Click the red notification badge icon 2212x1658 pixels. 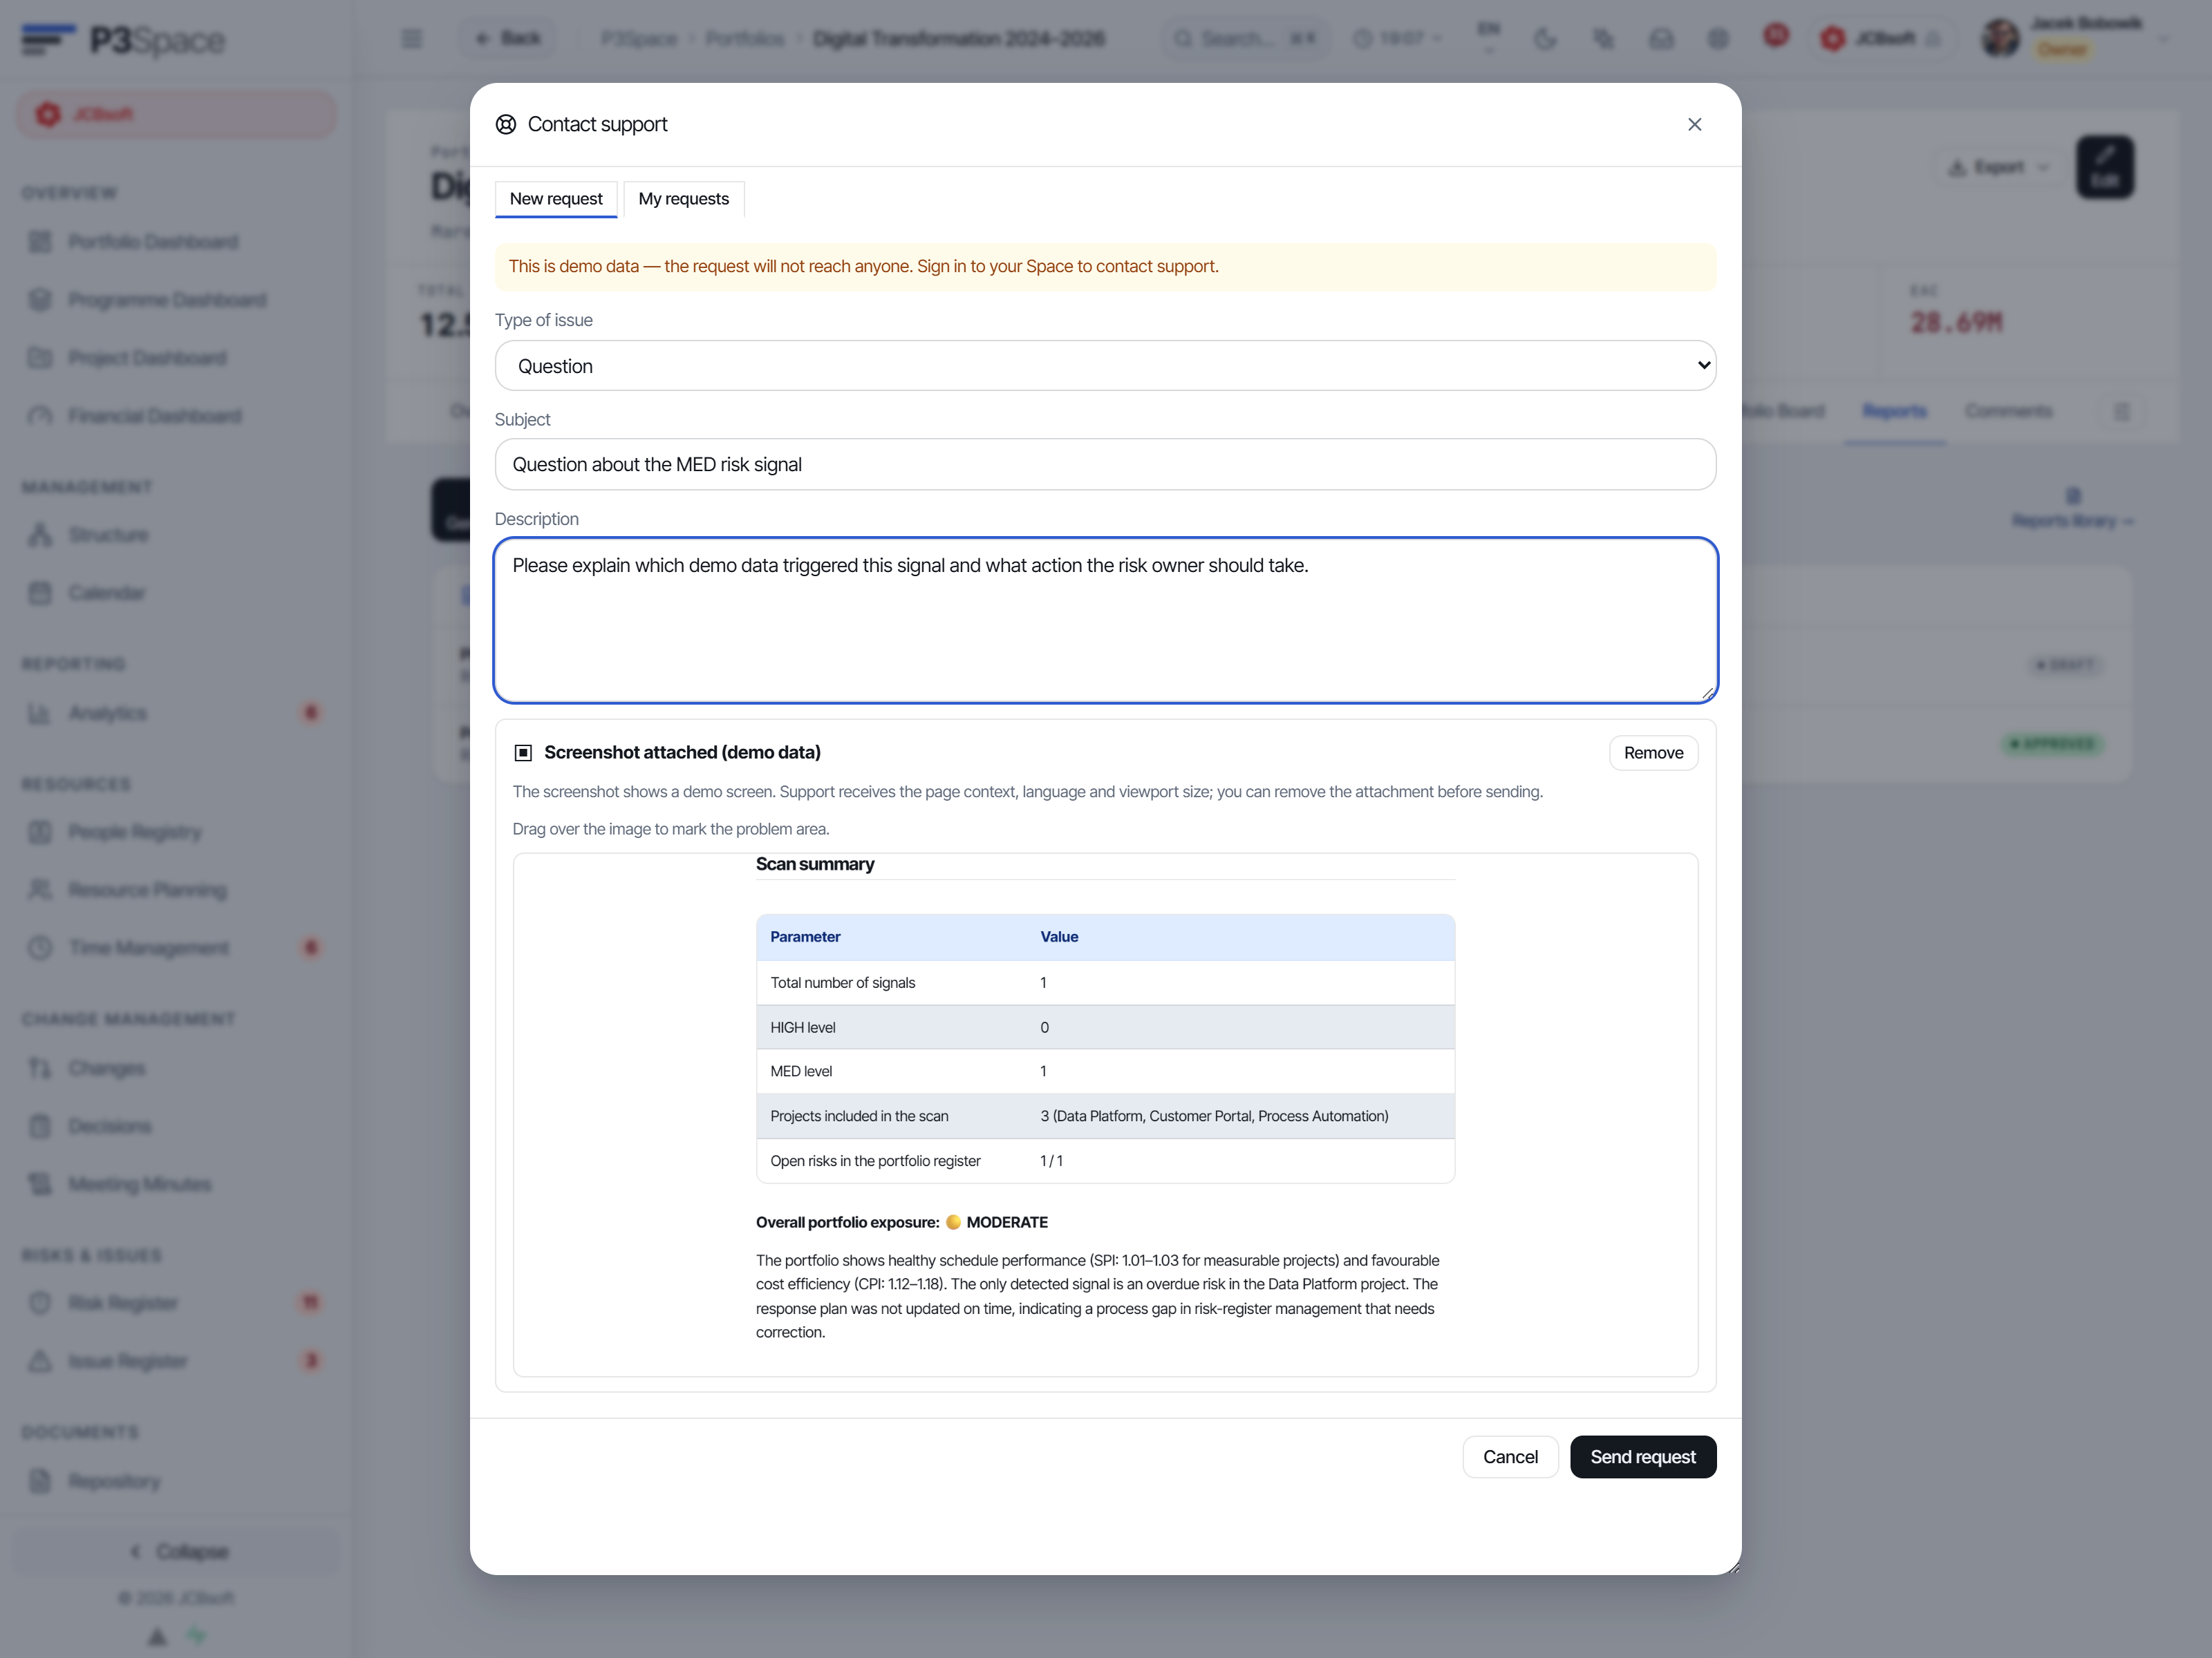pyautogui.click(x=1776, y=36)
